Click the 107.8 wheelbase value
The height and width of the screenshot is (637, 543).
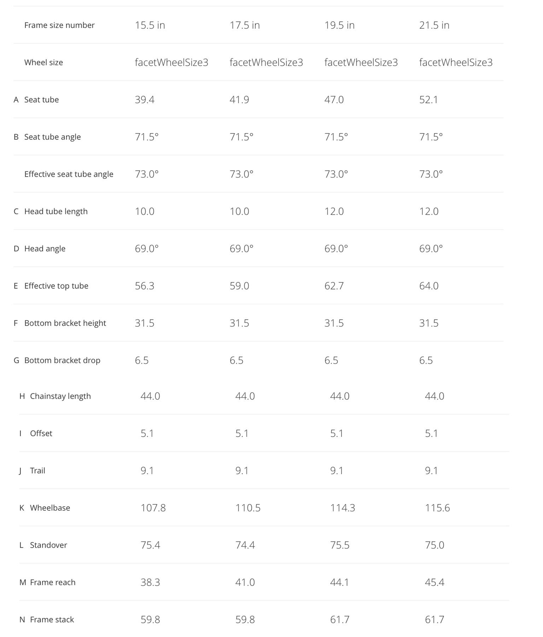(x=153, y=508)
